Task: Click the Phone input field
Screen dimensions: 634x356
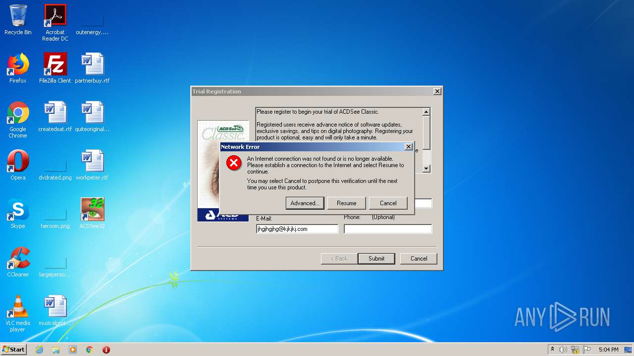Action: pos(388,229)
